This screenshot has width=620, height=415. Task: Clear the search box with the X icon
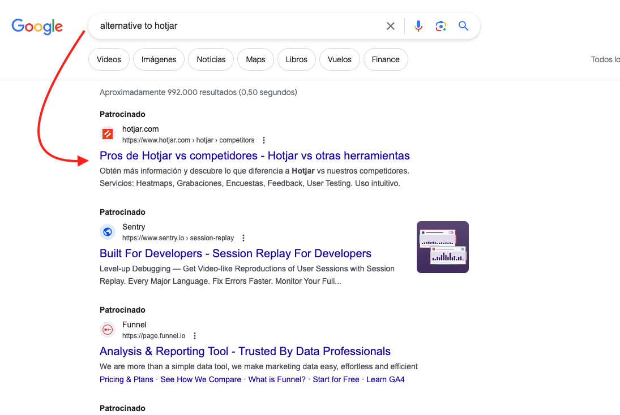[x=390, y=26]
